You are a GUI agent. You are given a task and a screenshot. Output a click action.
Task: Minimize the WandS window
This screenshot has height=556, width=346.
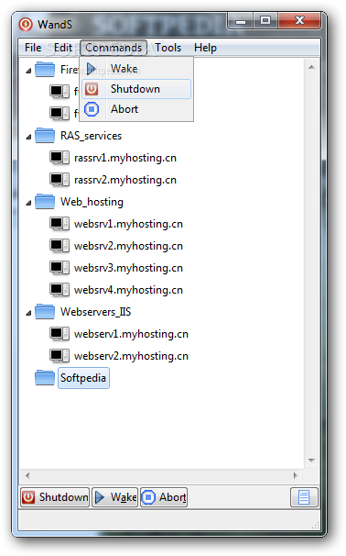coord(241,21)
